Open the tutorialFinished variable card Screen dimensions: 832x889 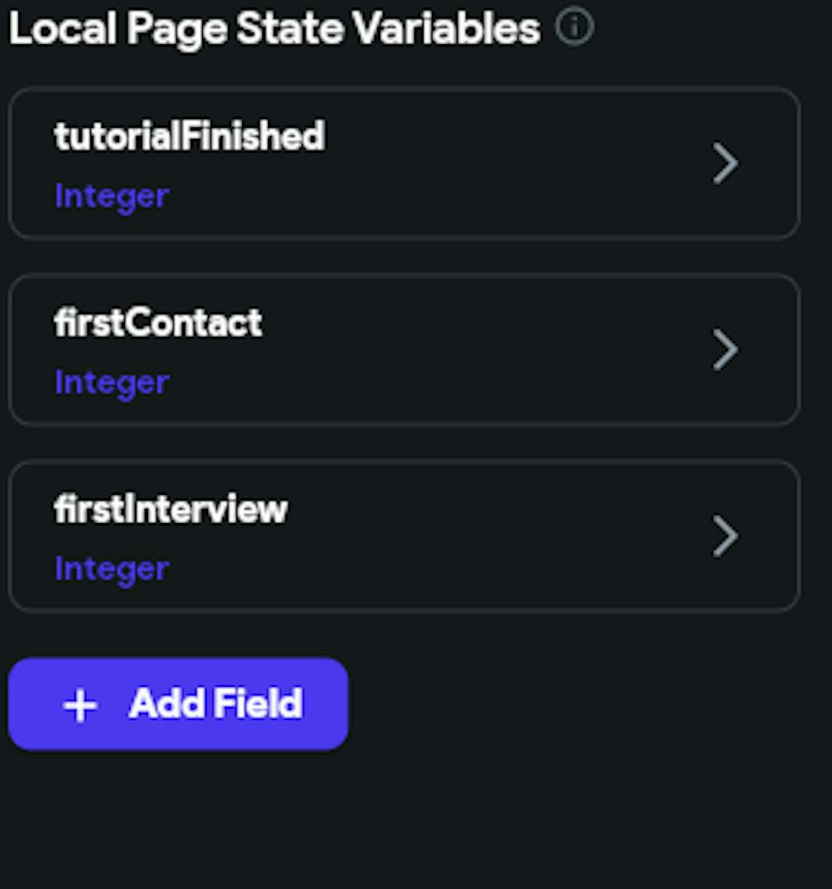pos(404,163)
